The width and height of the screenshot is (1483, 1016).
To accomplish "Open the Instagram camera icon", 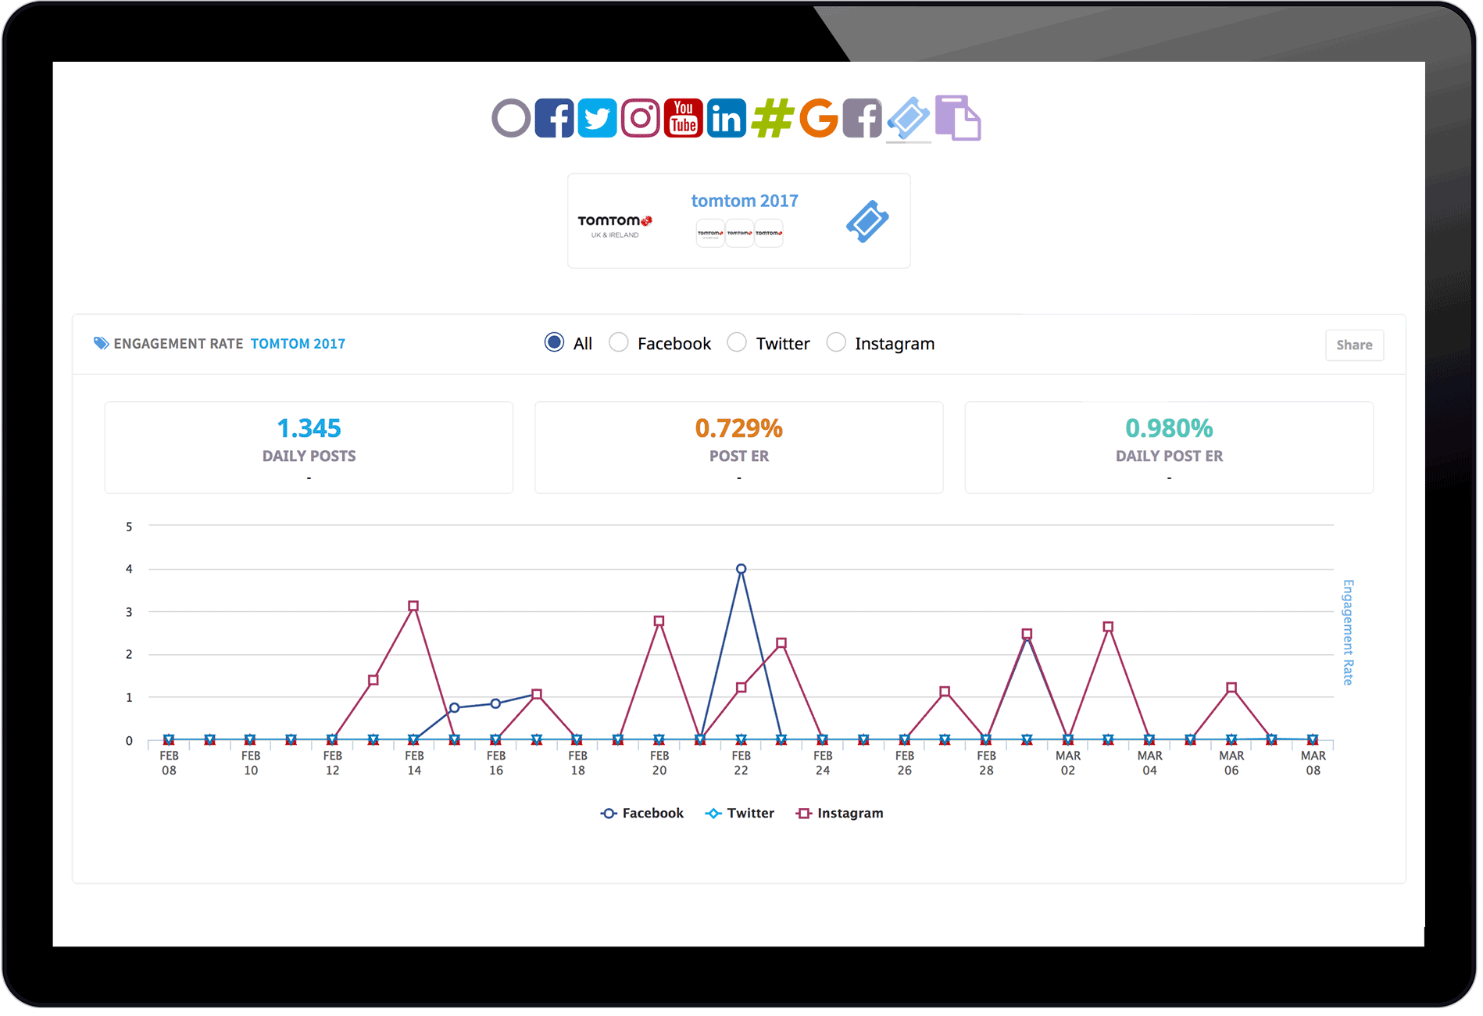I will (641, 118).
